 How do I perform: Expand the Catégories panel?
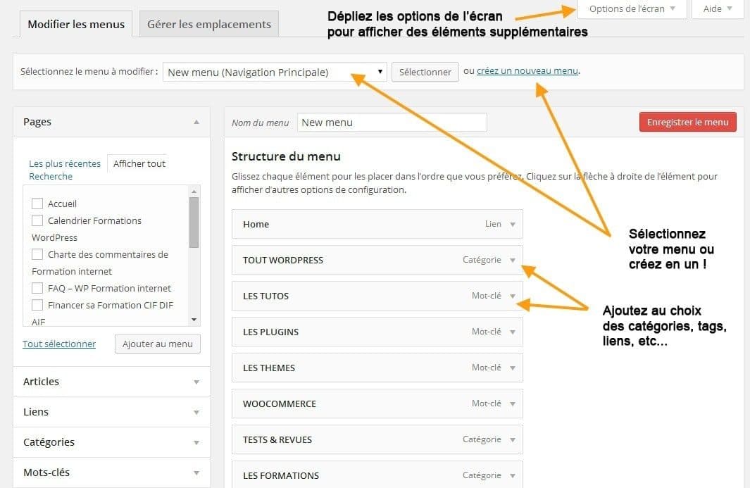(x=197, y=442)
